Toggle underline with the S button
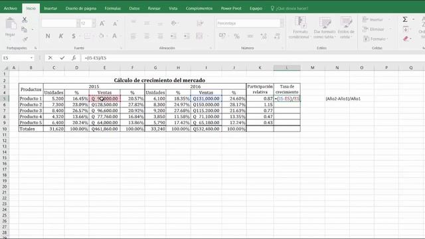 tap(74, 36)
